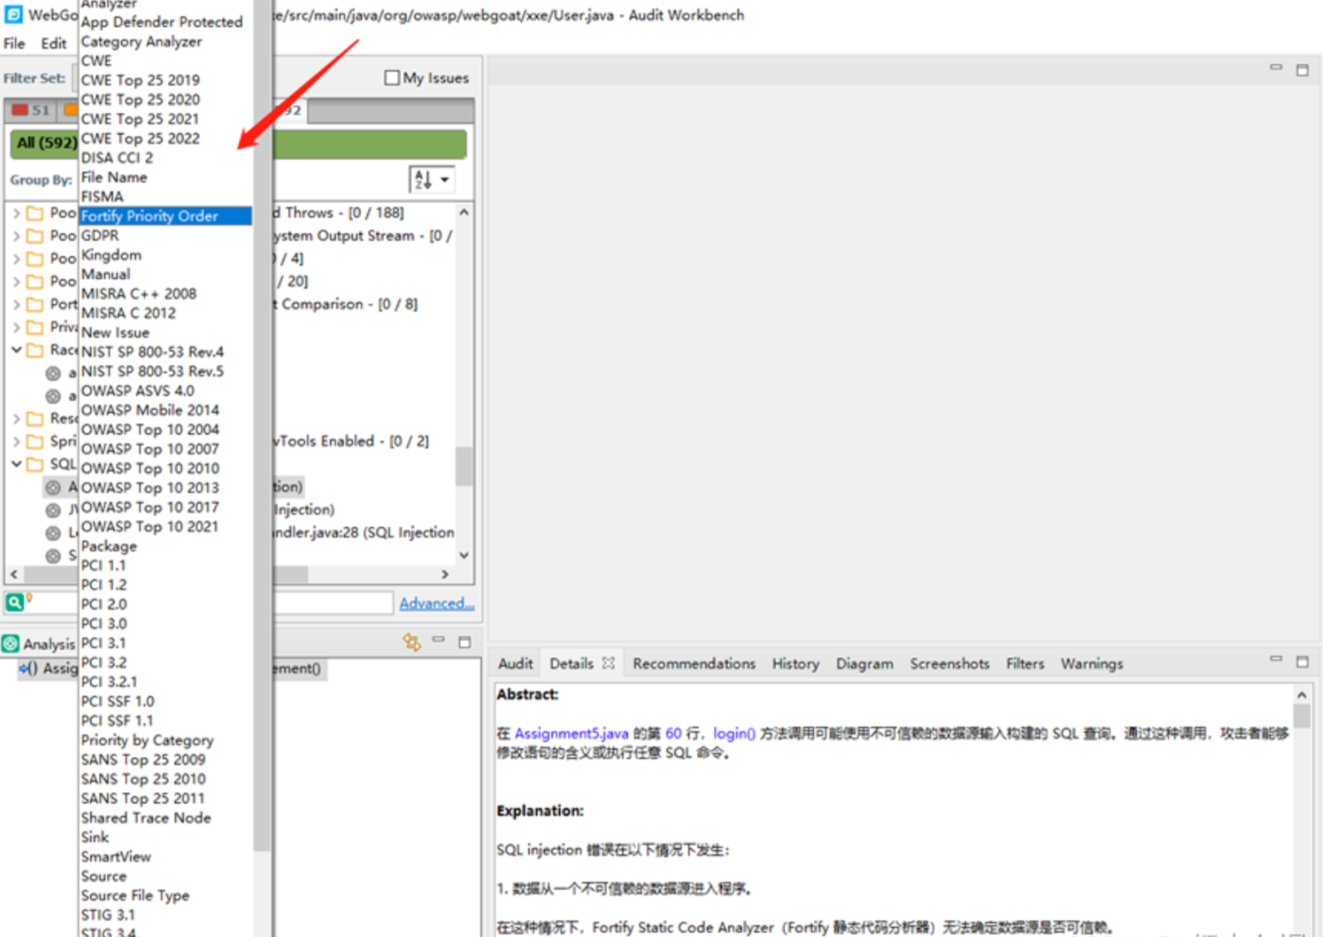Minimize the Analysis Trace panel

438,641
